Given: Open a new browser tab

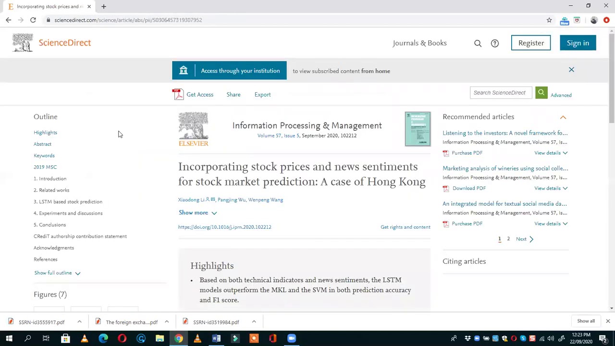Looking at the screenshot, I should (103, 6).
